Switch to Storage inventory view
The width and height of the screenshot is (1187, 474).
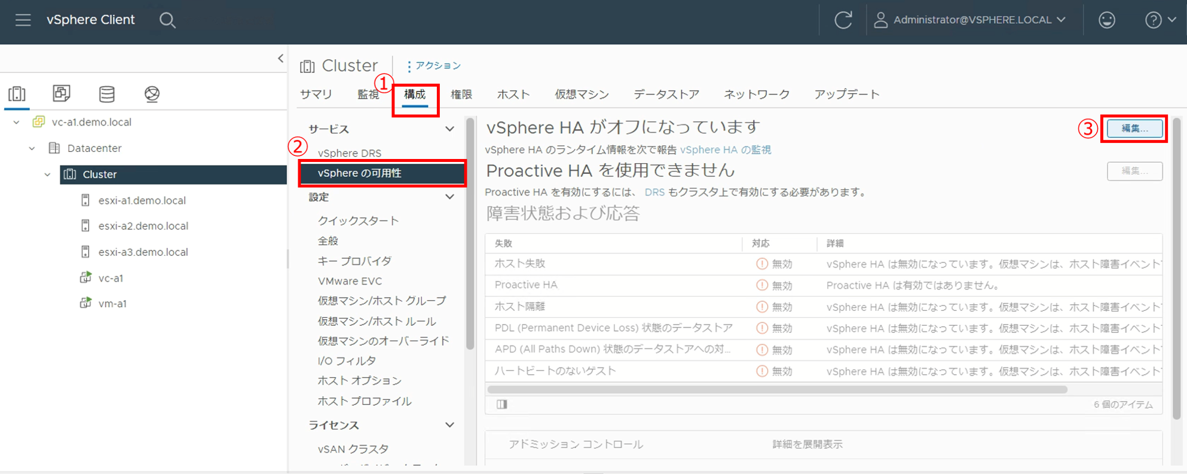(107, 94)
